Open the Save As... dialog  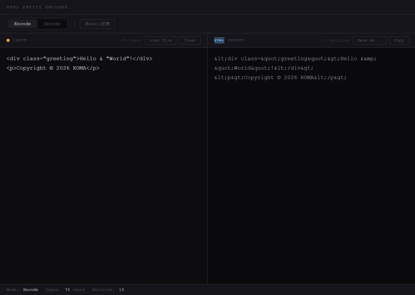click(x=369, y=40)
